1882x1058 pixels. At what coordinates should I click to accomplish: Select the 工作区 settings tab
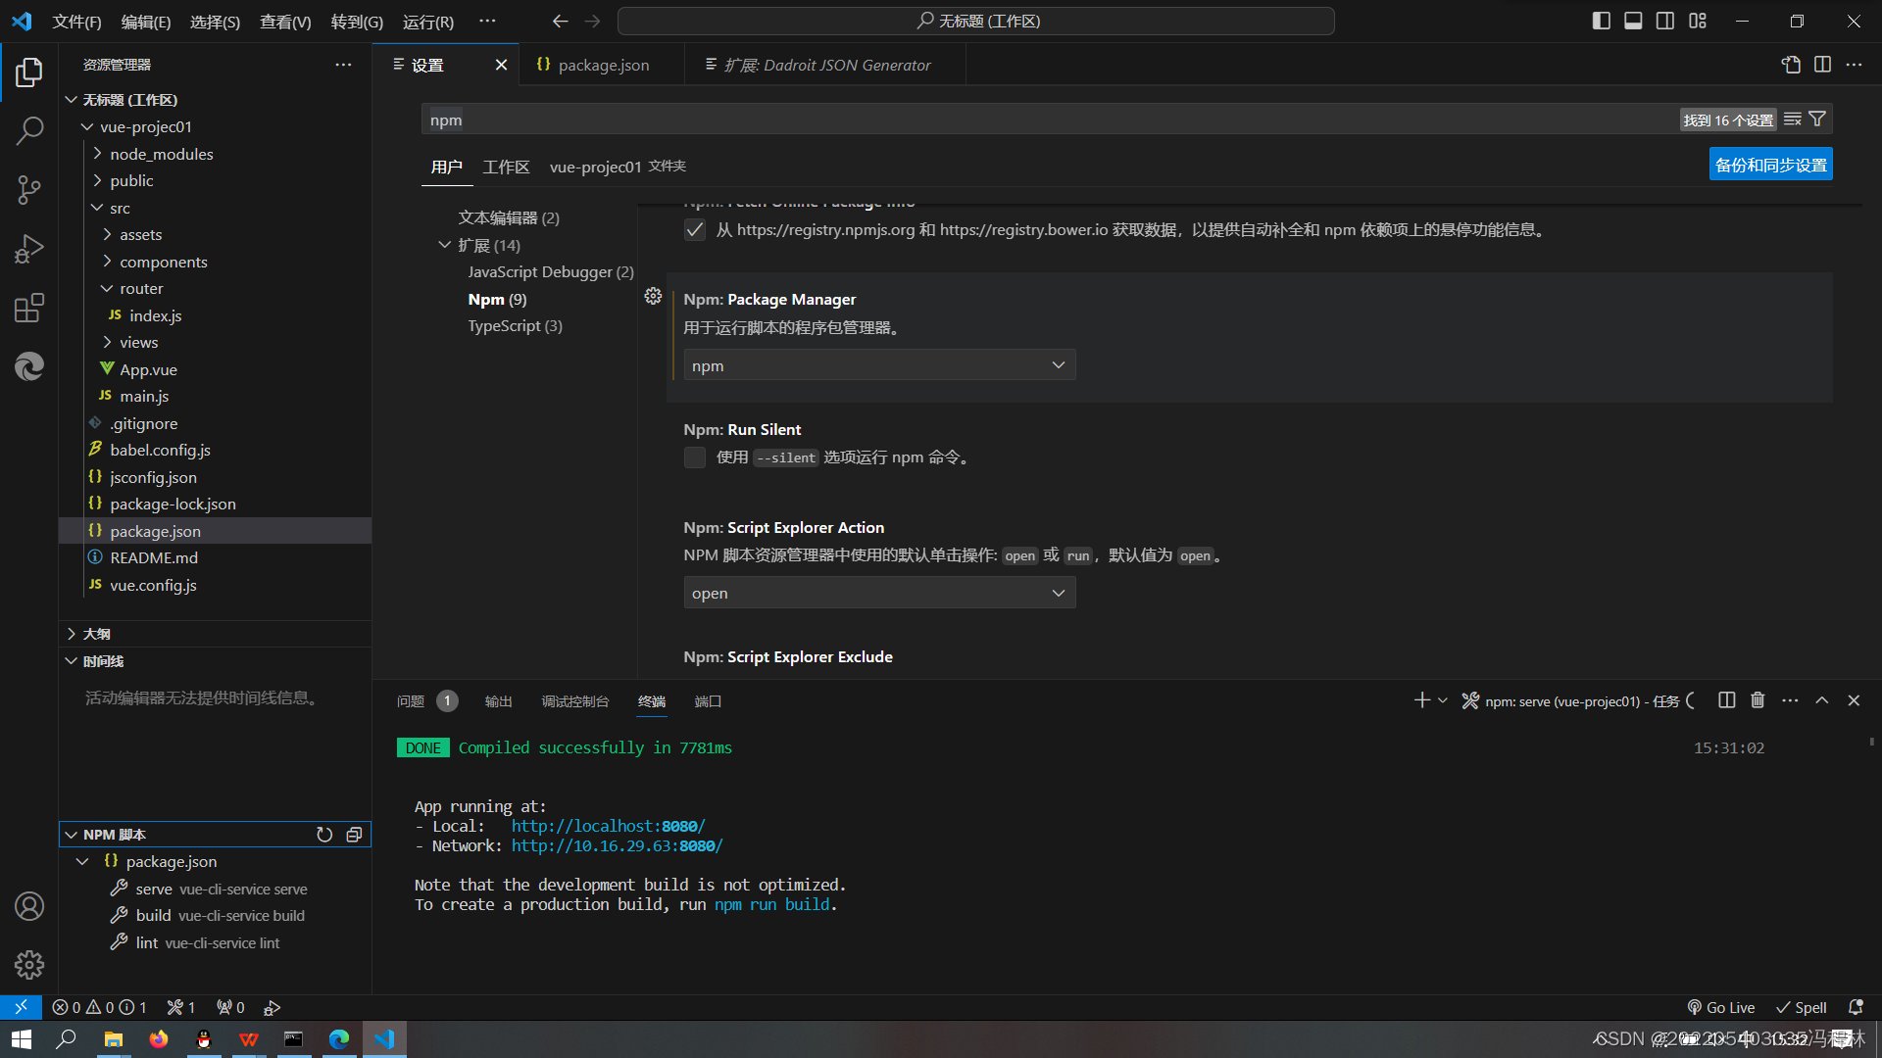pos(506,167)
